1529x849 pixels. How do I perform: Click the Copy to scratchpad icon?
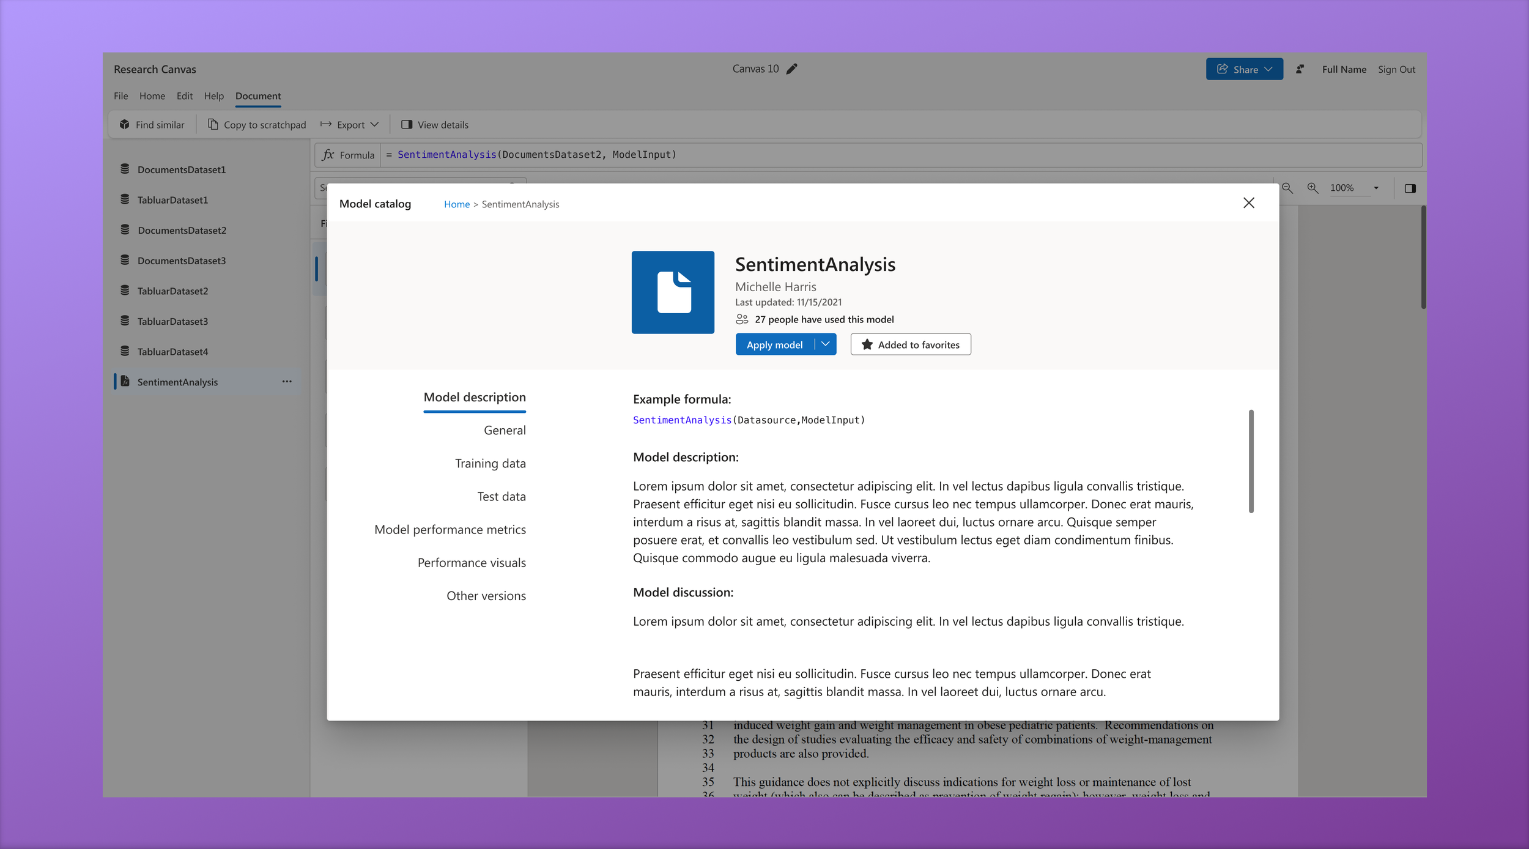[213, 125]
